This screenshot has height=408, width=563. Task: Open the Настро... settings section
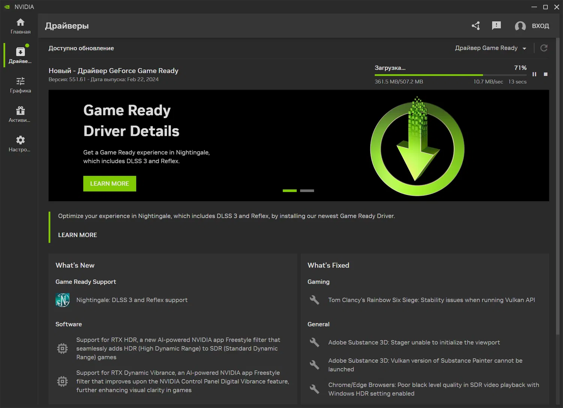coord(20,144)
